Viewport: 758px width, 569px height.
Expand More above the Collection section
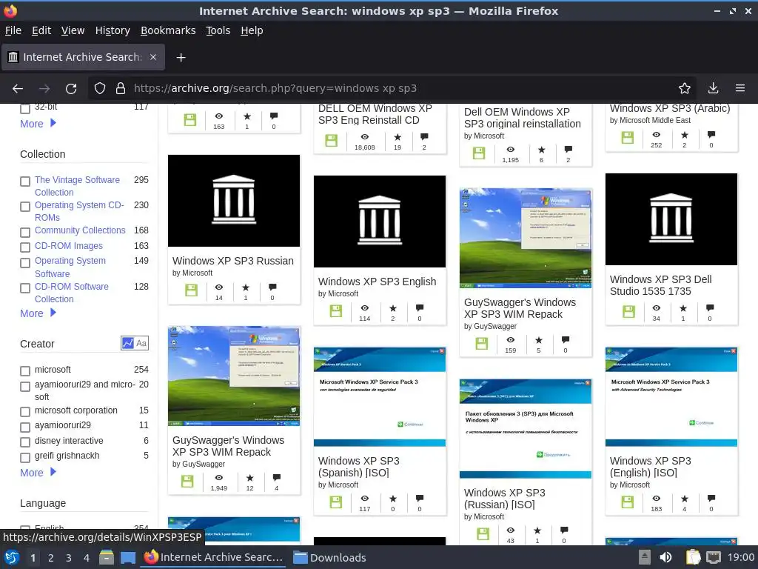(38, 124)
